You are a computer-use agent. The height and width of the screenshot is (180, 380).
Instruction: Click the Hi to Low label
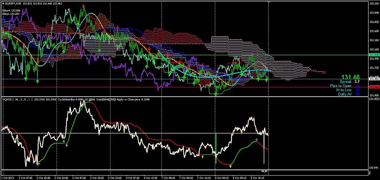click(x=344, y=90)
